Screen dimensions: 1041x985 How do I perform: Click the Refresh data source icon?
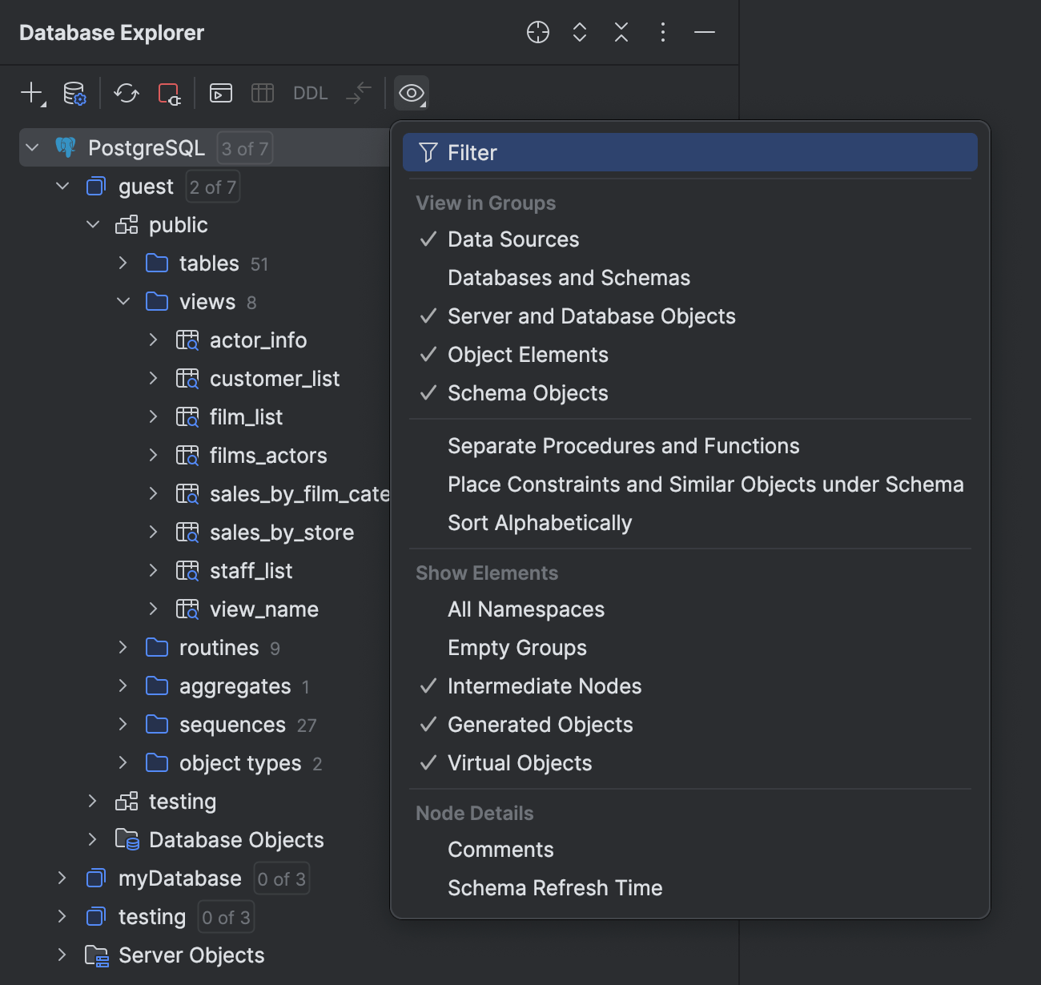126,94
